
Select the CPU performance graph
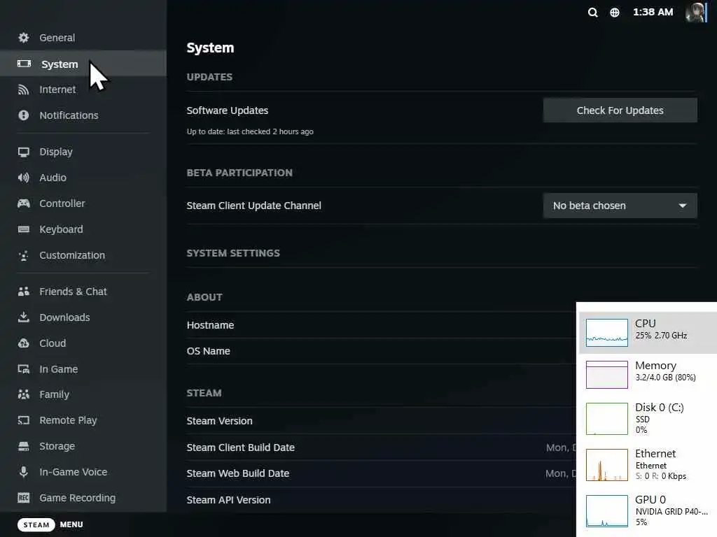coord(648,332)
